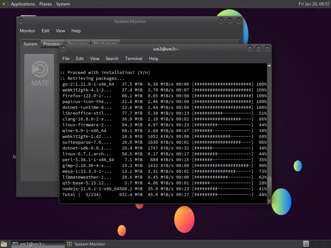Click the mesa-1:23.3.3 package name
Viewport: 331px width, 248px height.
pyautogui.click(x=87, y=171)
